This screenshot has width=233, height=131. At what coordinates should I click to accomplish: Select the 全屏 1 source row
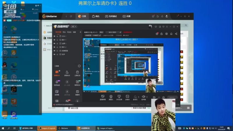67,43
